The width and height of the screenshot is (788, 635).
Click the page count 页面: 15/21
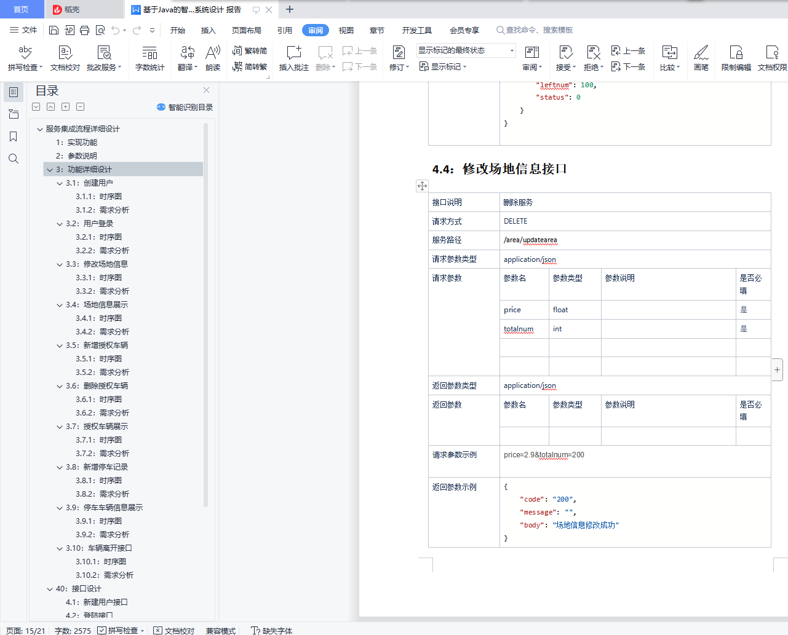tap(25, 630)
